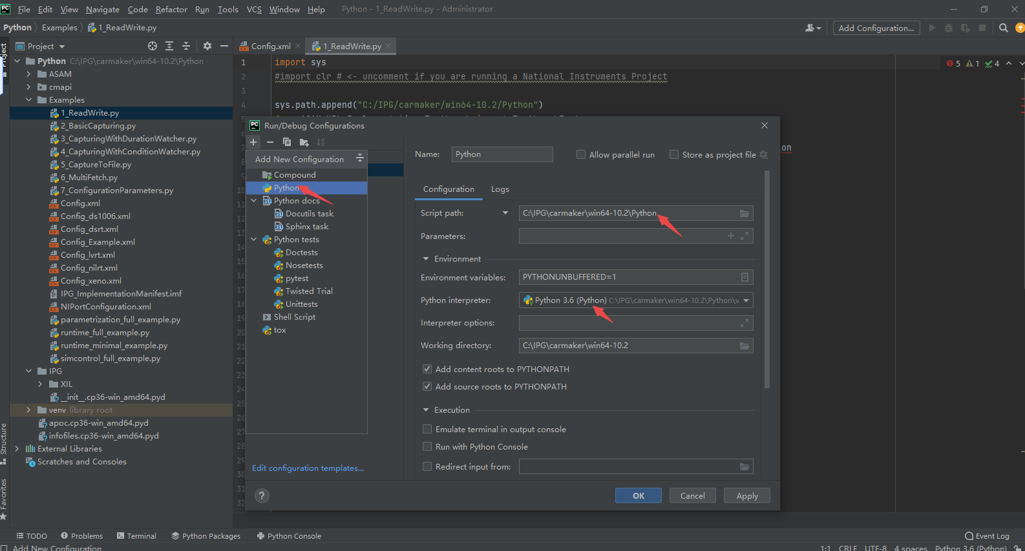
Task: Select the Configuration tab
Action: click(x=449, y=189)
